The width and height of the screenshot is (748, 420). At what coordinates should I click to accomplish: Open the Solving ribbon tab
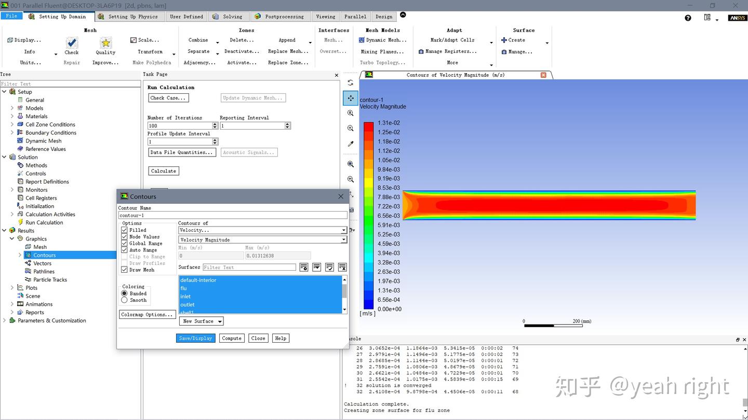click(228, 17)
